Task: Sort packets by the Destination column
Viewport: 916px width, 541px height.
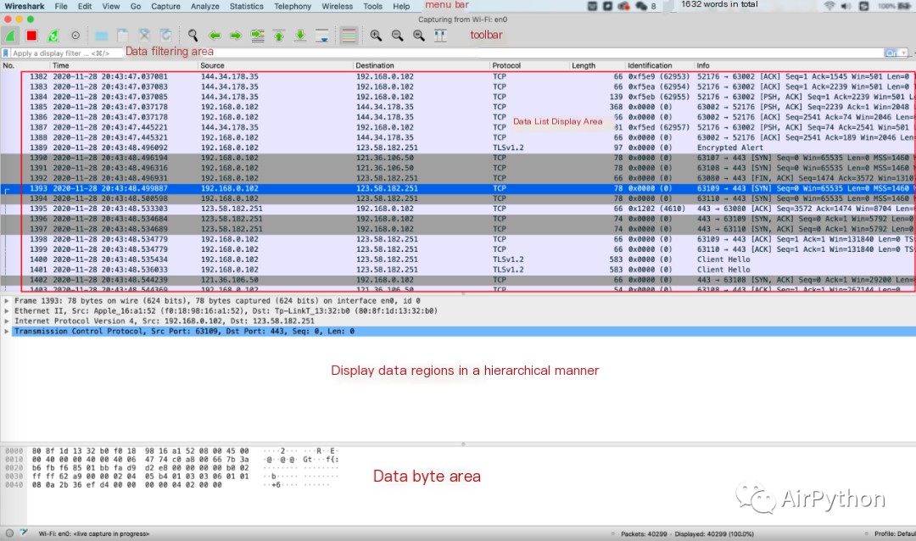Action: coord(421,65)
